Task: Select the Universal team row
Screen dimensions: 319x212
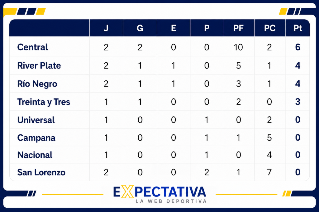Action: [159, 120]
